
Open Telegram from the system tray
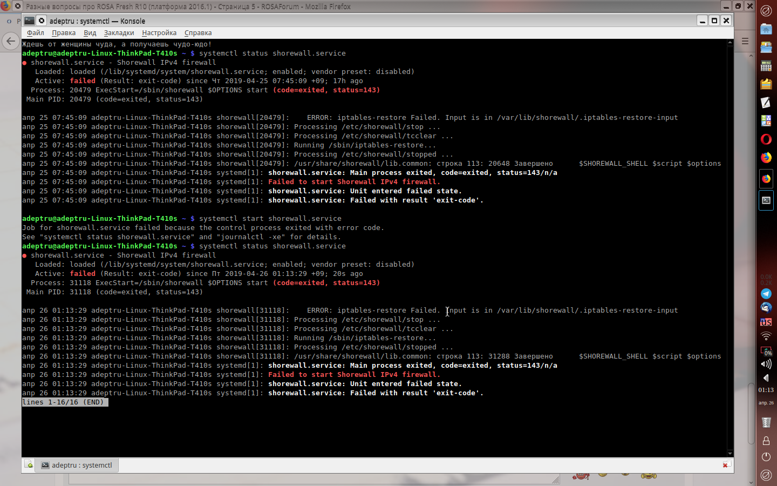766,294
